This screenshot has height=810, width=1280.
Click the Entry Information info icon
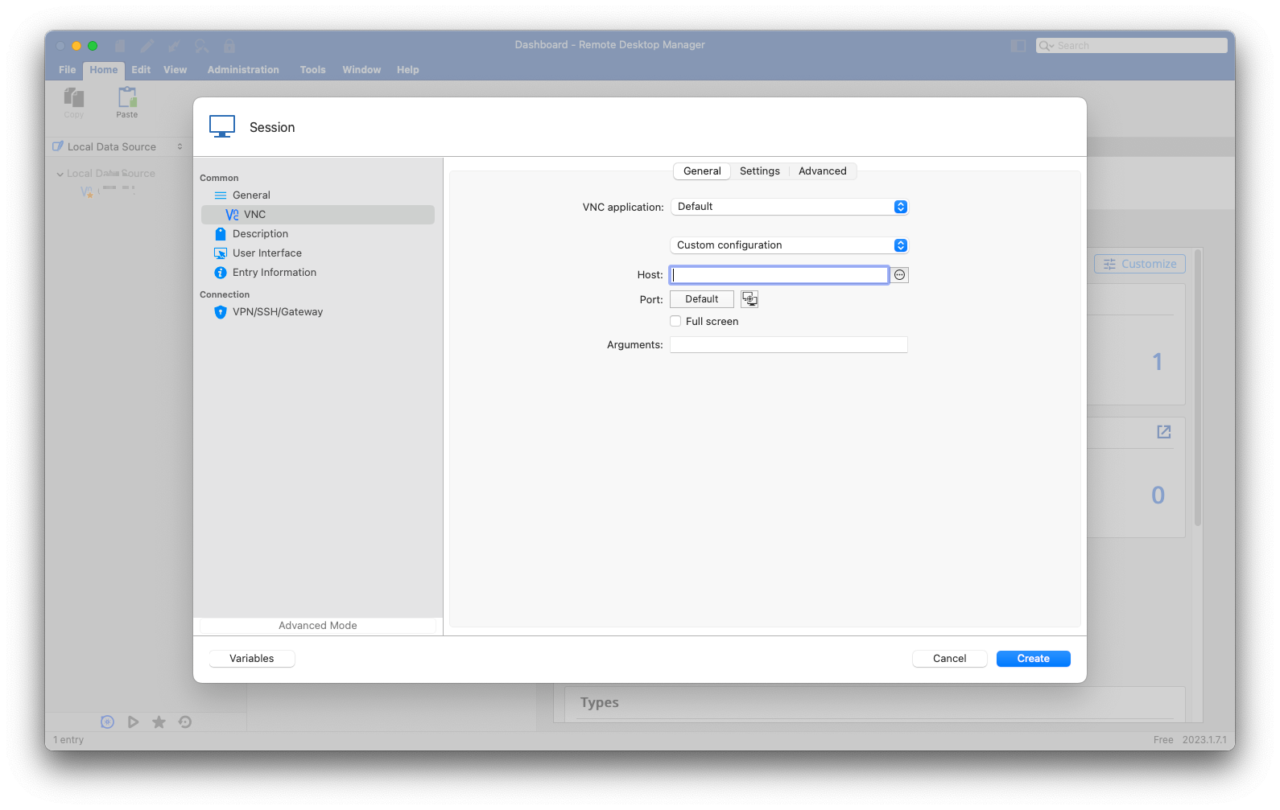click(221, 273)
